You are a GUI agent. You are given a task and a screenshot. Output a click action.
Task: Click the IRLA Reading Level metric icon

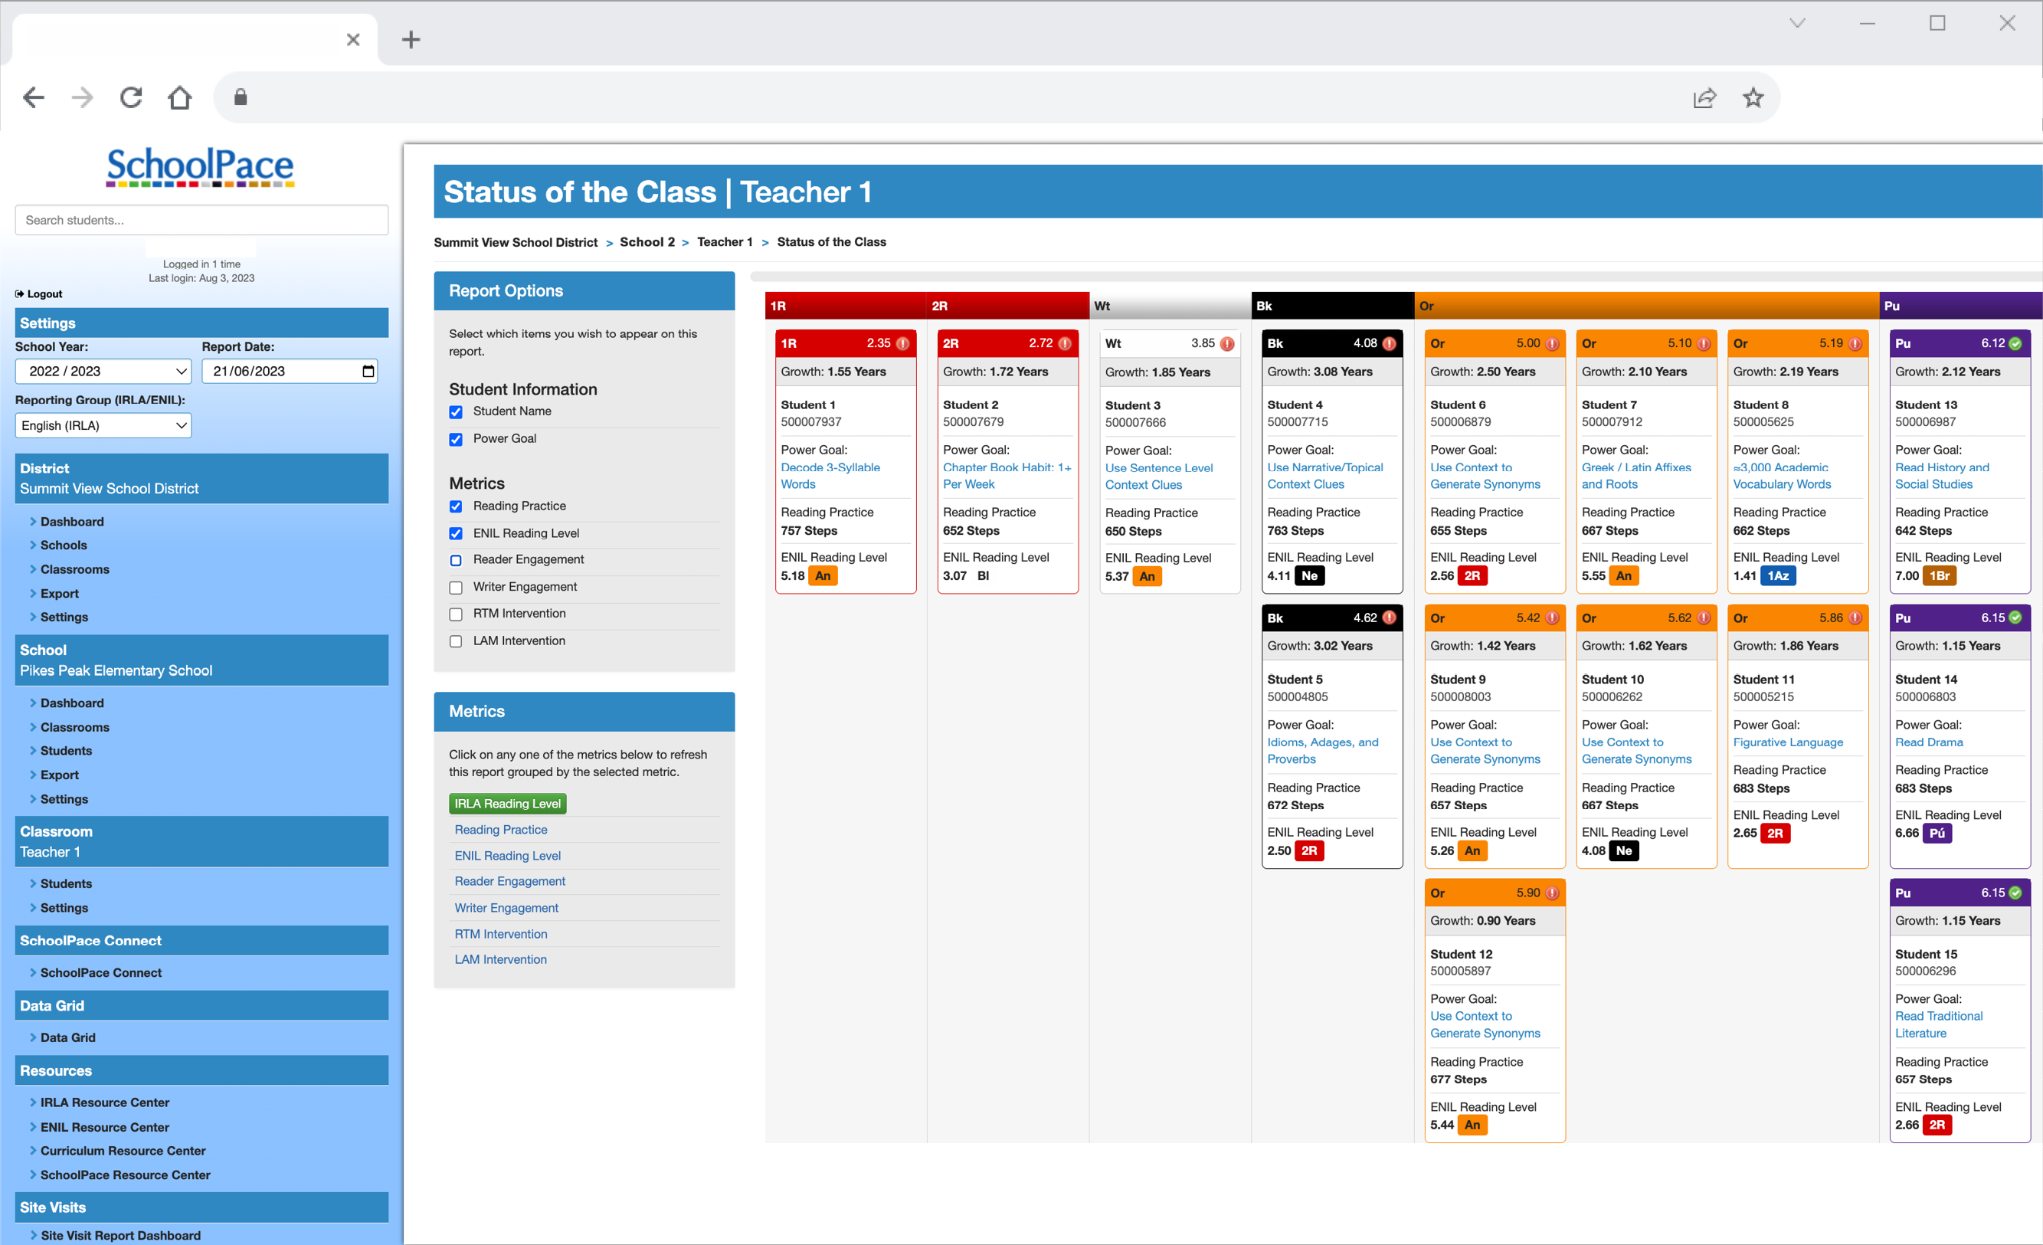point(511,803)
